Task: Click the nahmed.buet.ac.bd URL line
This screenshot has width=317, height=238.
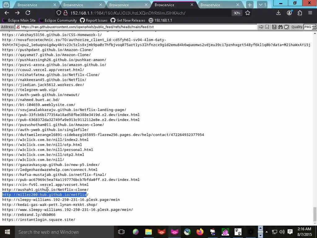Action: click(x=31, y=100)
